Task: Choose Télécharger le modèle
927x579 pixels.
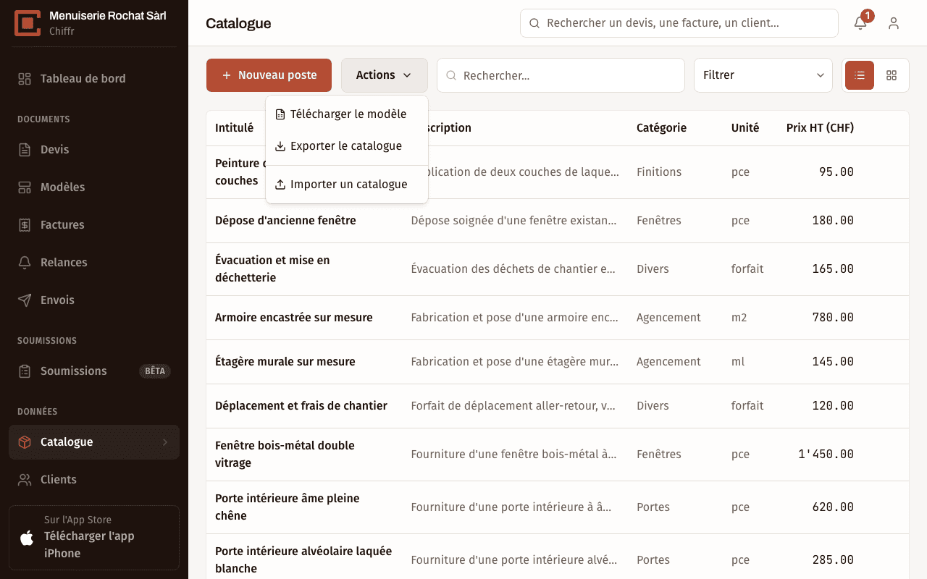Action: point(347,114)
